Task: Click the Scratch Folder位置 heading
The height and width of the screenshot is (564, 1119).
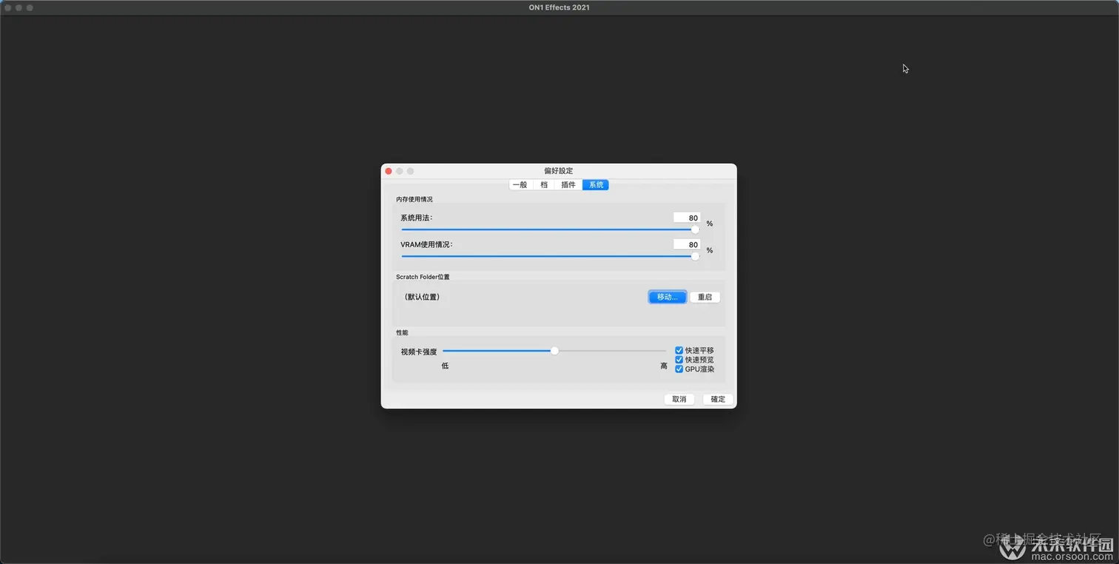Action: click(423, 277)
